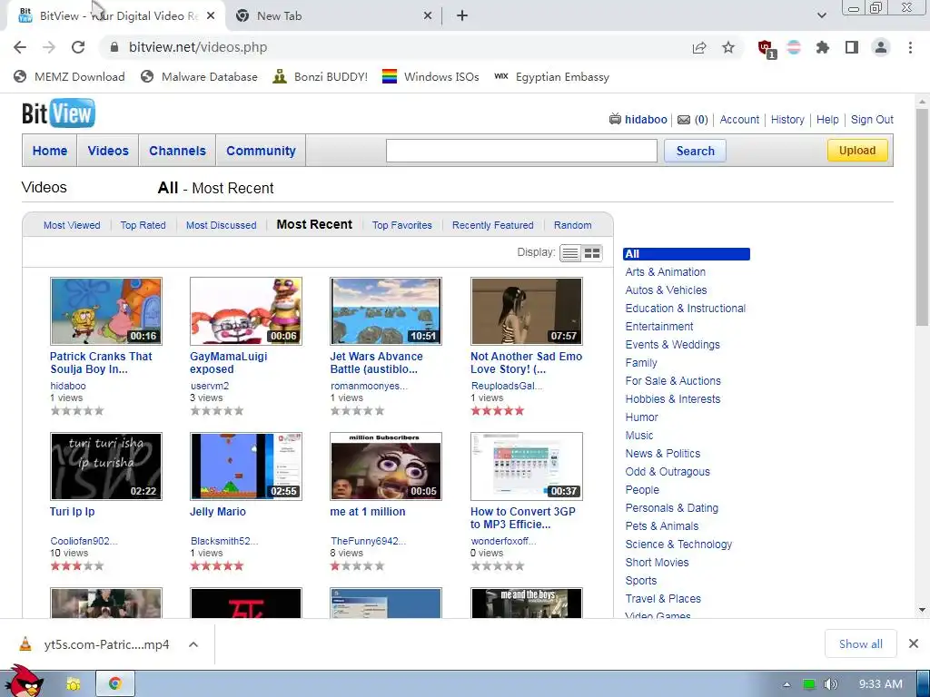Click the share page icon in address bar
Screen dimensions: 930x697
click(x=699, y=47)
